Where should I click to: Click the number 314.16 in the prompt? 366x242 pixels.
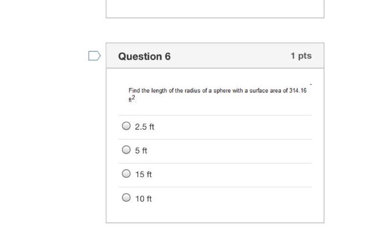pyautogui.click(x=298, y=91)
